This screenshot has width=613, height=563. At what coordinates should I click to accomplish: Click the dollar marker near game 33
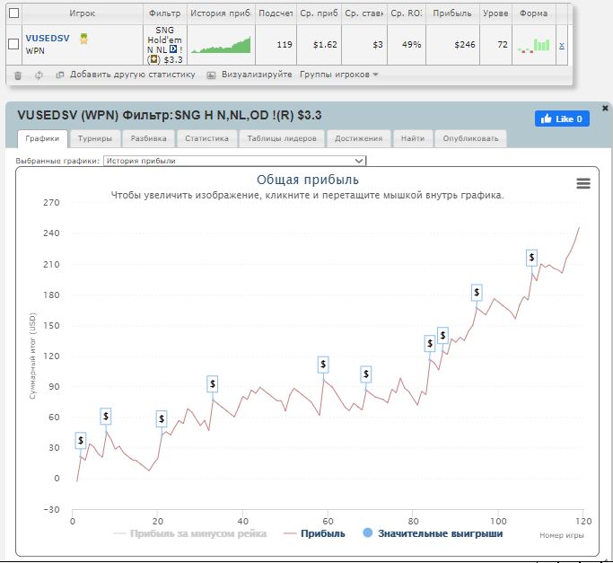[213, 383]
